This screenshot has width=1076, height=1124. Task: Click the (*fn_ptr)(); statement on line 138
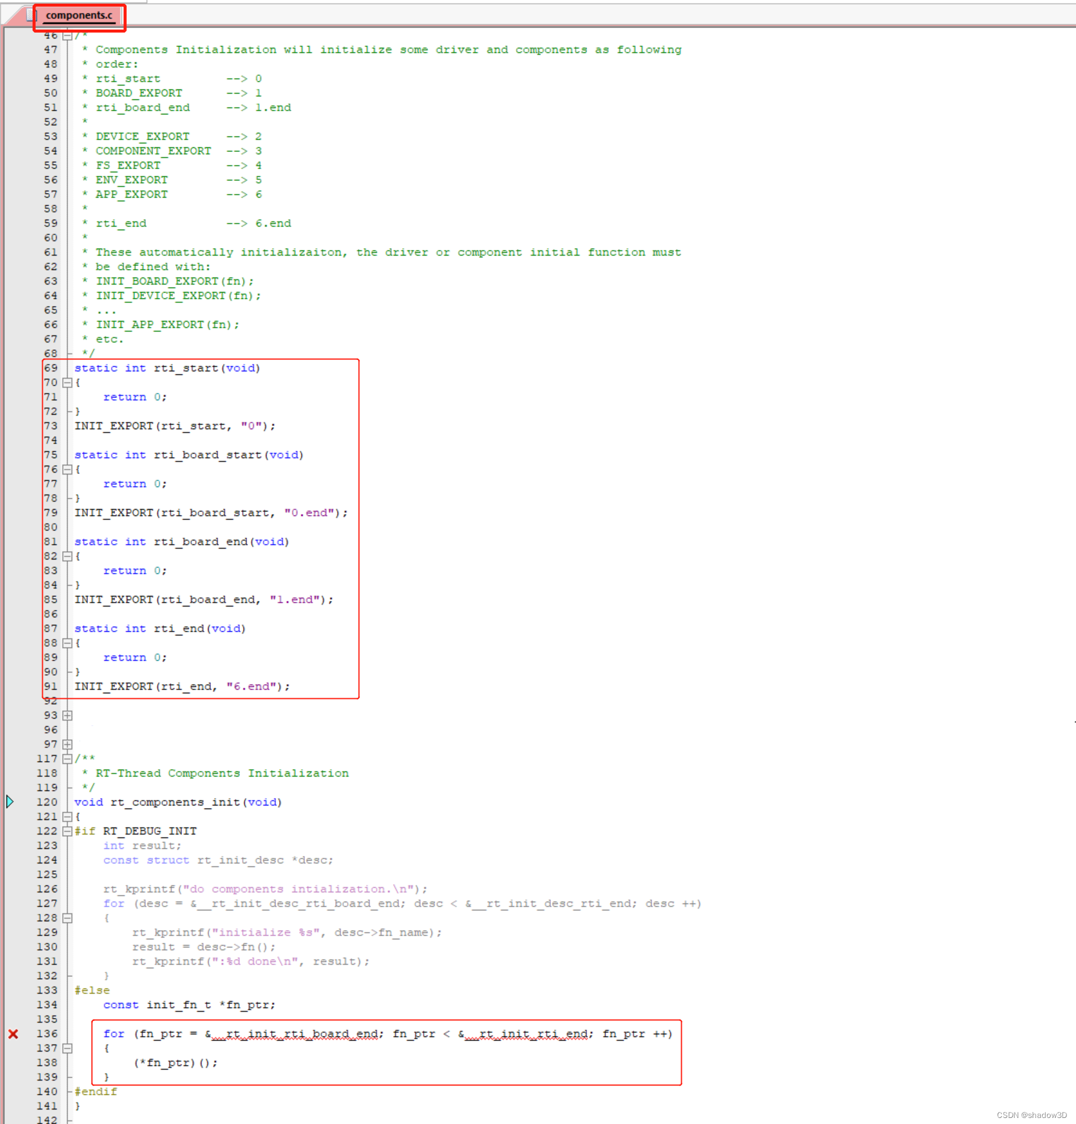pyautogui.click(x=175, y=1063)
